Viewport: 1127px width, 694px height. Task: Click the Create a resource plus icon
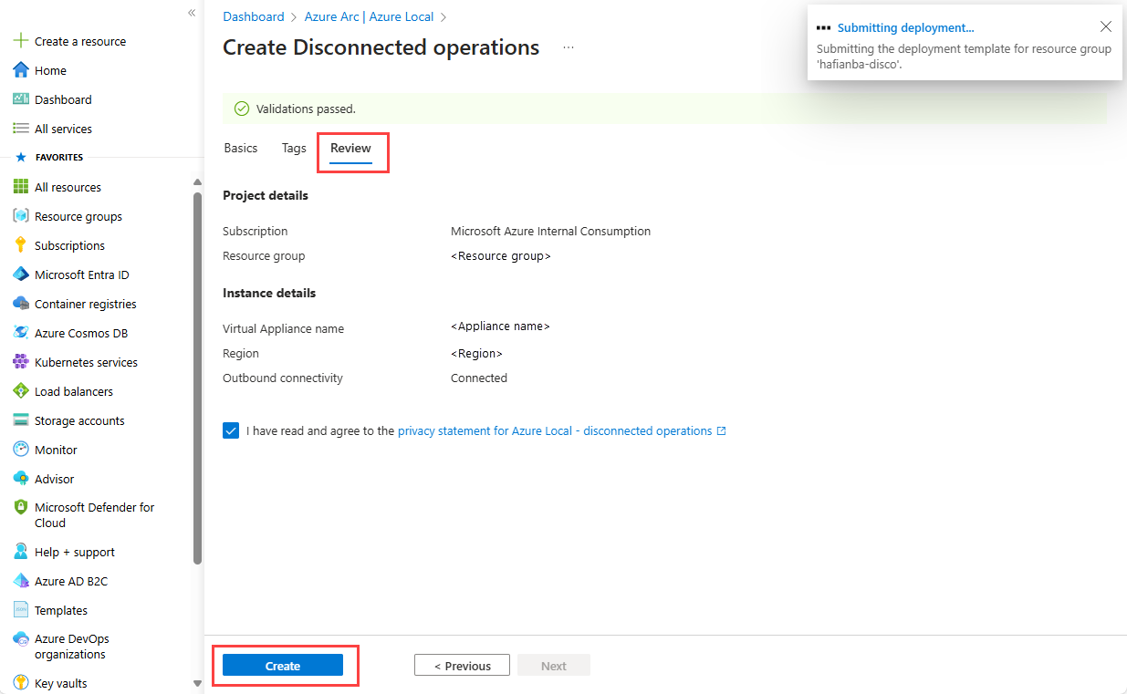pos(21,41)
